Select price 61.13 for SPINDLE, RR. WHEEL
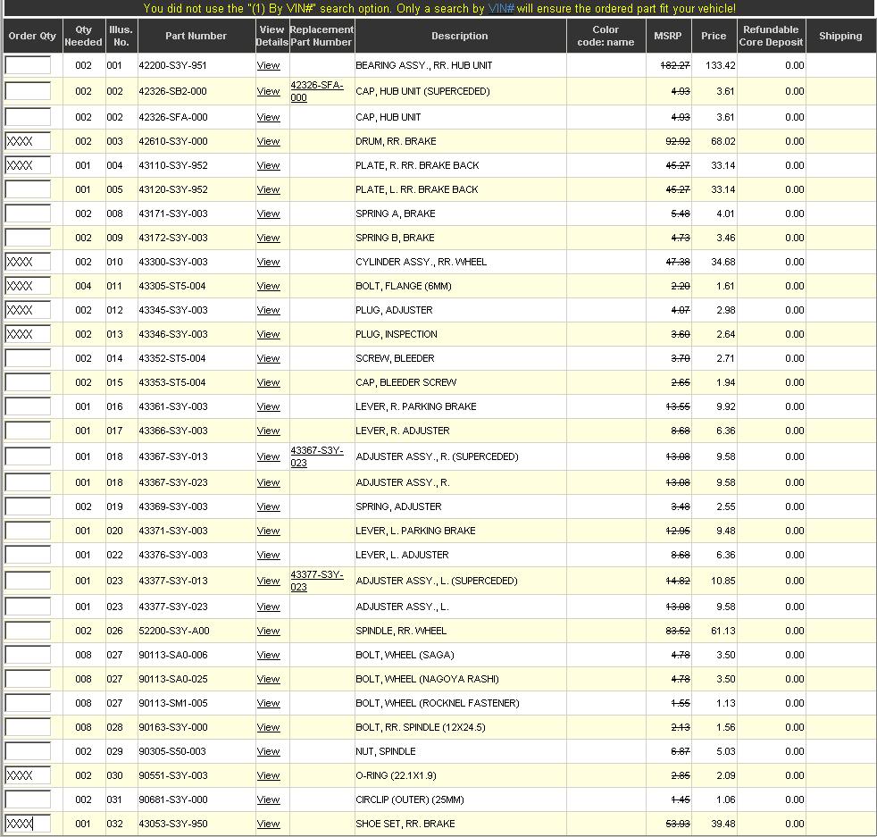 coord(723,631)
